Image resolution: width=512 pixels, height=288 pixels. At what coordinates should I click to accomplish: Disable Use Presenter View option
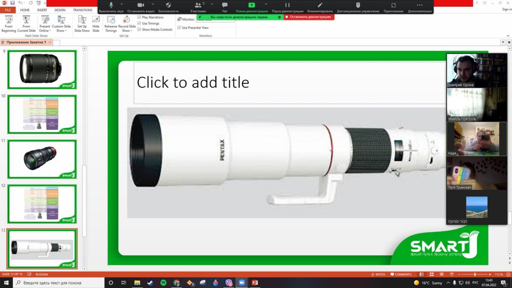point(179,28)
